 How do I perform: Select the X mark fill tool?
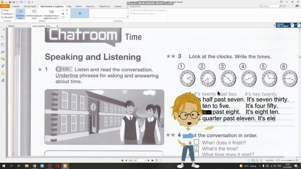point(67,10)
